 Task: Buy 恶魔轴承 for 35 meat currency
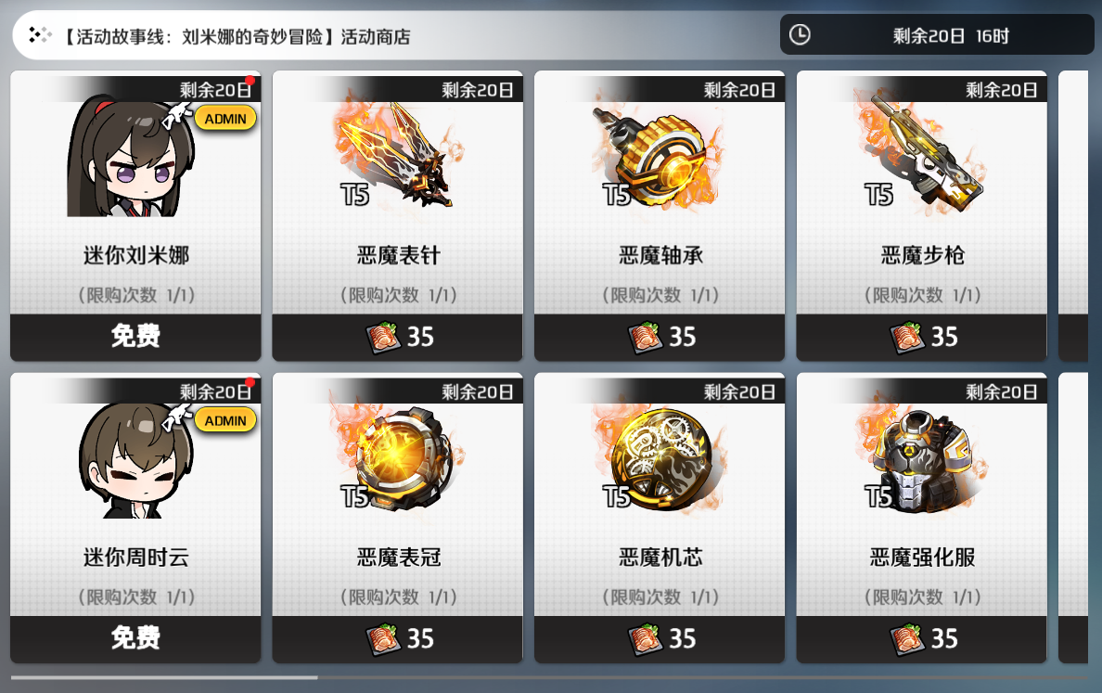pyautogui.click(x=660, y=337)
